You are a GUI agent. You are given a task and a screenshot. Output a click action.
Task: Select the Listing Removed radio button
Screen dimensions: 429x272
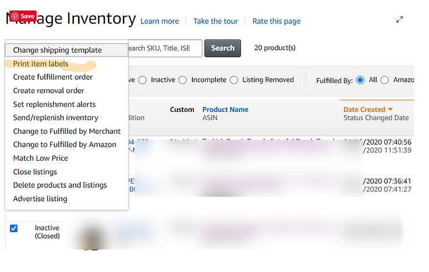pyautogui.click(x=233, y=80)
